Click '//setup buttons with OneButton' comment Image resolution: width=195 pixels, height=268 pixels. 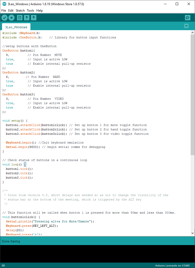(29, 46)
